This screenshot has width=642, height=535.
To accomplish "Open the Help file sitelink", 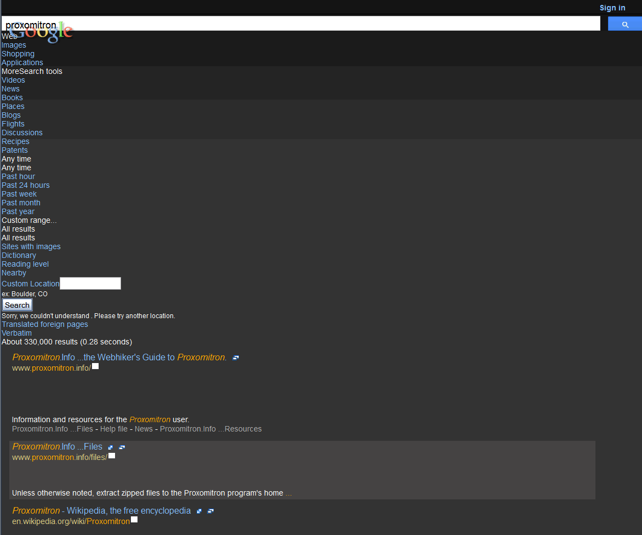I will pos(113,429).
